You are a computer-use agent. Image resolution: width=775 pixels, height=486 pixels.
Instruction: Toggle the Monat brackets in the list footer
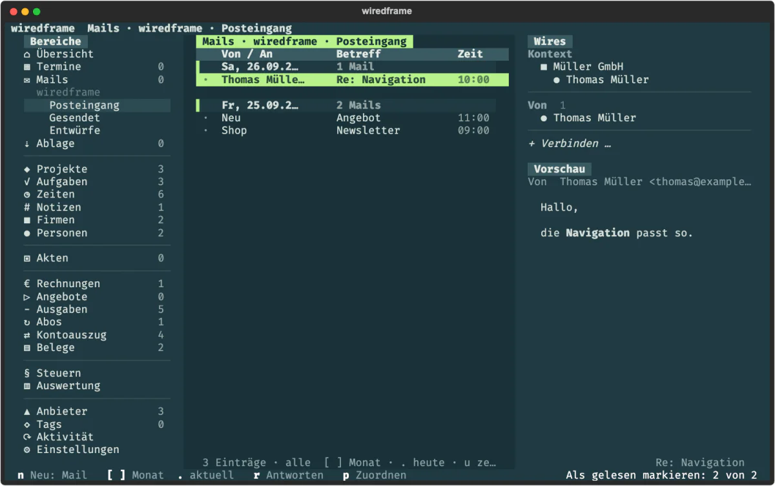333,463
